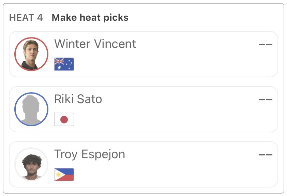
Task: Click the Philippines flag icon
Action: pyautogui.click(x=64, y=175)
